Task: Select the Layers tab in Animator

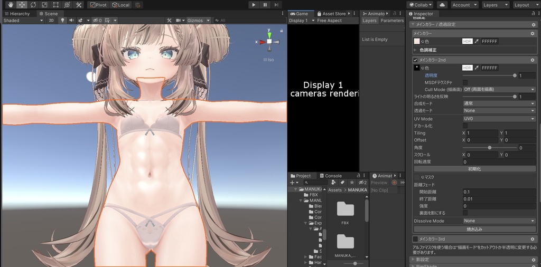Action: pos(369,21)
